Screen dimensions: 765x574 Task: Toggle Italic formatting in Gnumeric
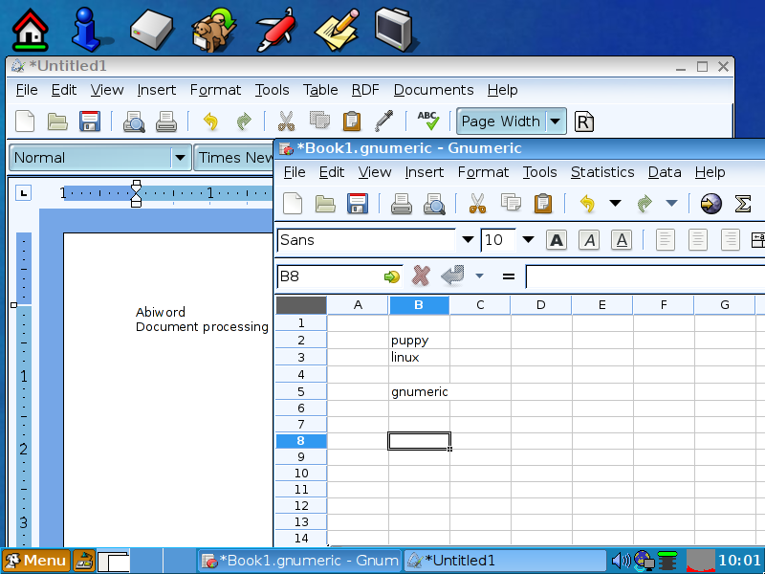tap(589, 240)
